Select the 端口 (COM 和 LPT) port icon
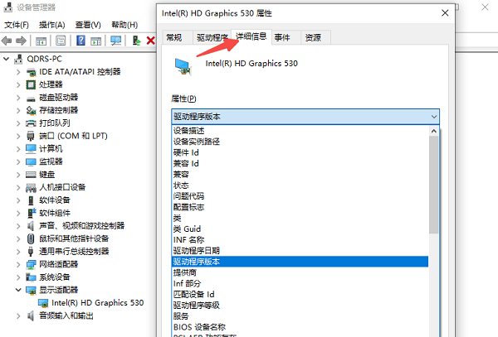This screenshot has height=337, width=498. click(x=31, y=136)
